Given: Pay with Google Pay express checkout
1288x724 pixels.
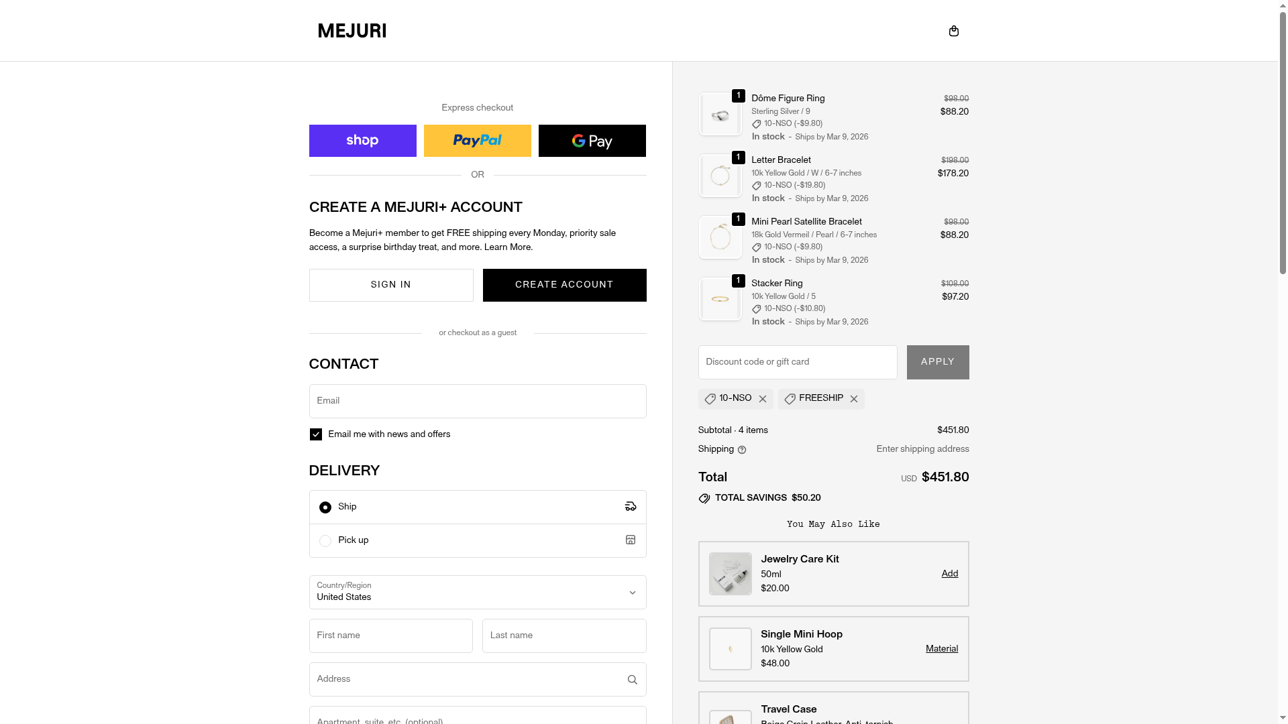Looking at the screenshot, I should tap(592, 141).
